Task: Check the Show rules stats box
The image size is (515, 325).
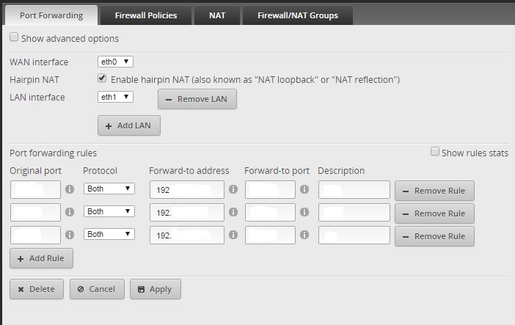Action: click(435, 152)
